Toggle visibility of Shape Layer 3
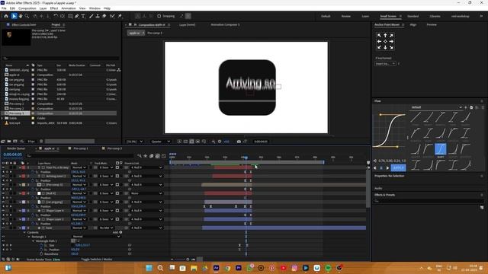 tap(3, 219)
